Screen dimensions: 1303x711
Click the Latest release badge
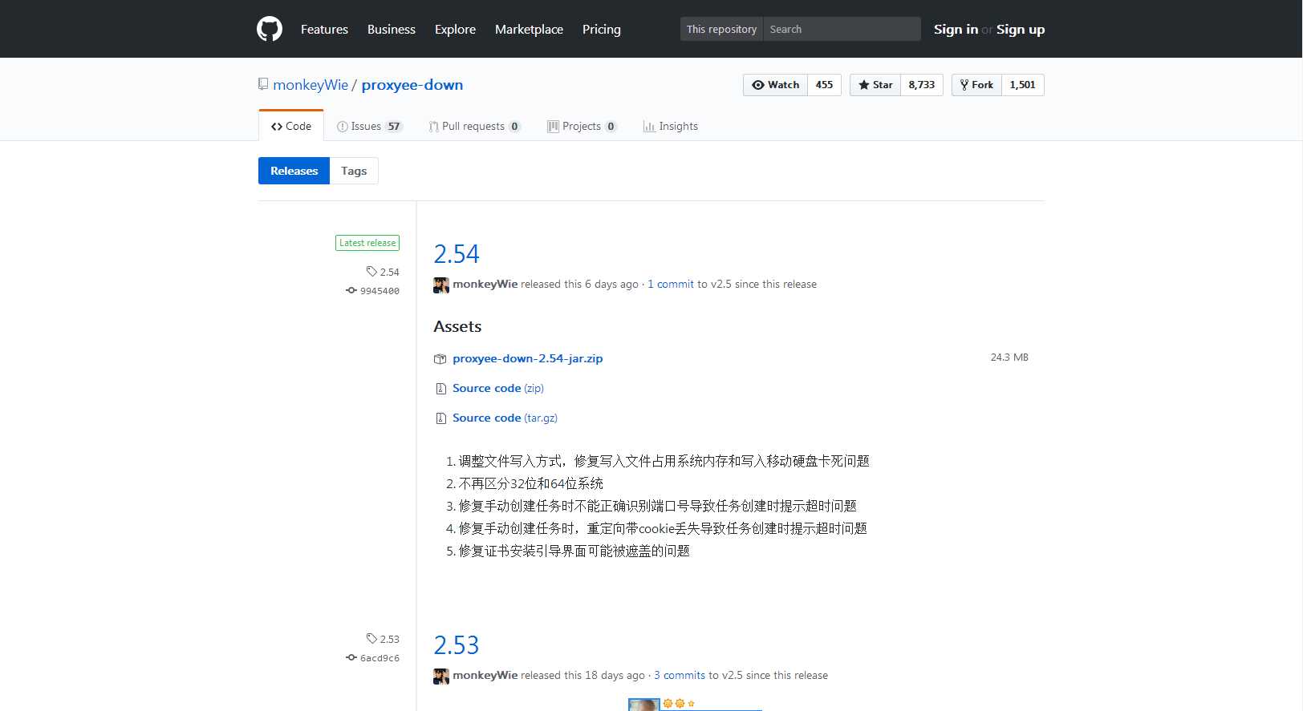(x=367, y=243)
